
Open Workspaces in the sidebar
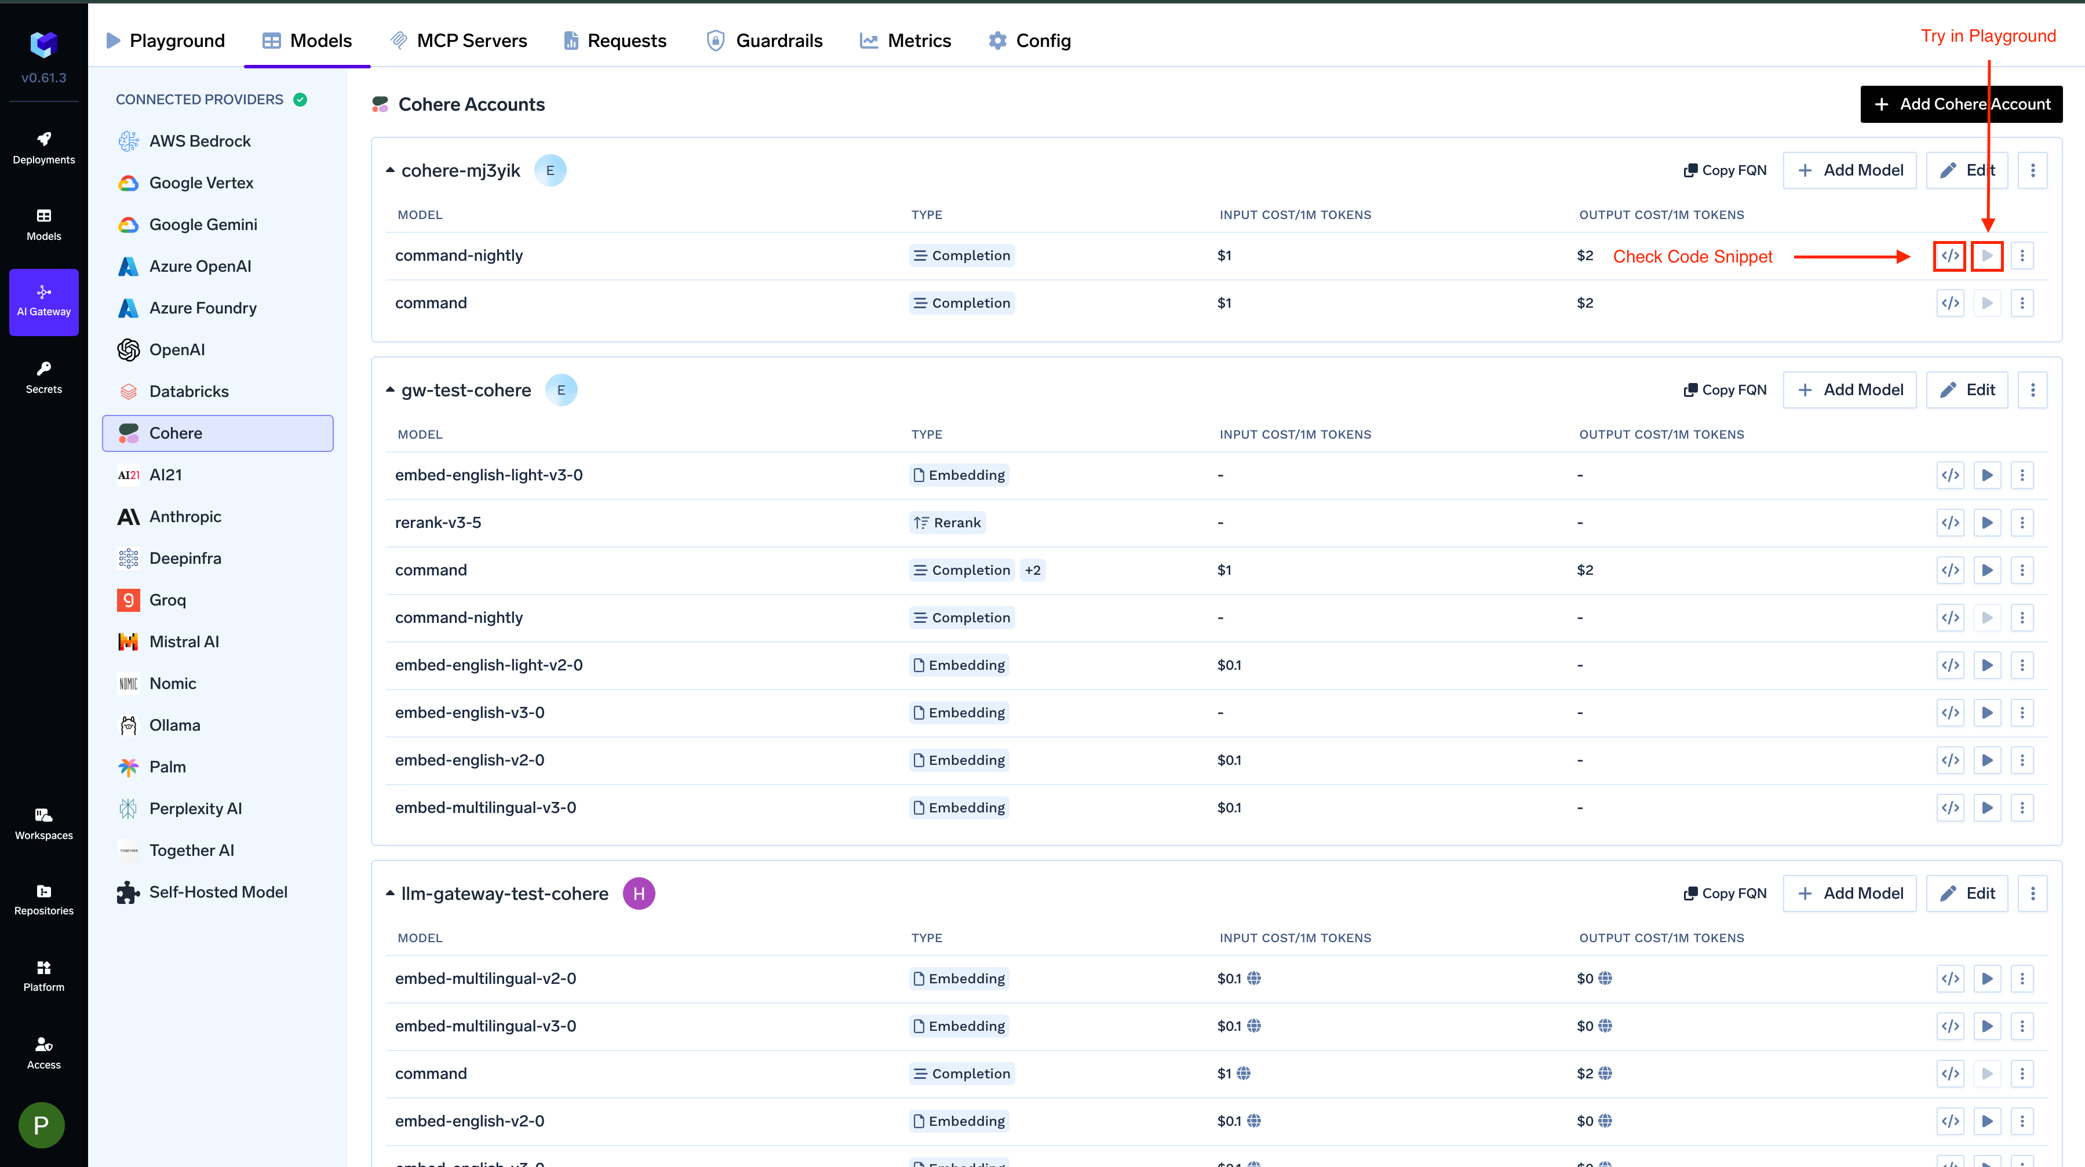click(x=43, y=824)
